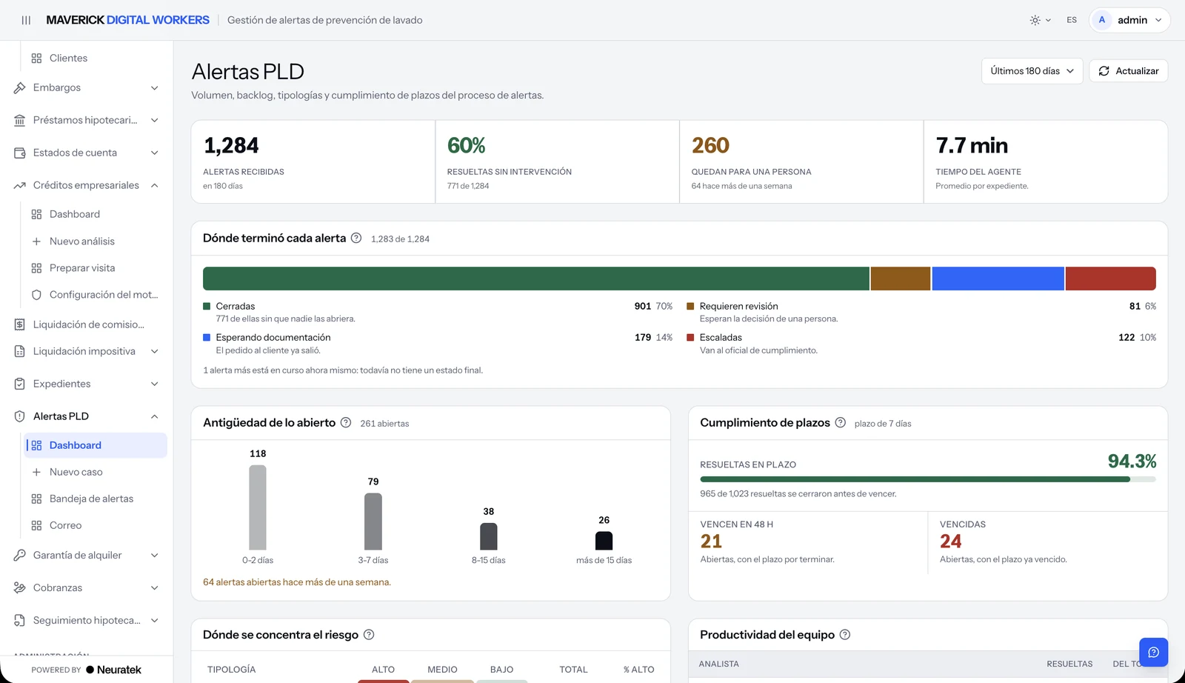The image size is (1185, 683).
Task: Click the Embargos gavel icon
Action: [x=20, y=87]
